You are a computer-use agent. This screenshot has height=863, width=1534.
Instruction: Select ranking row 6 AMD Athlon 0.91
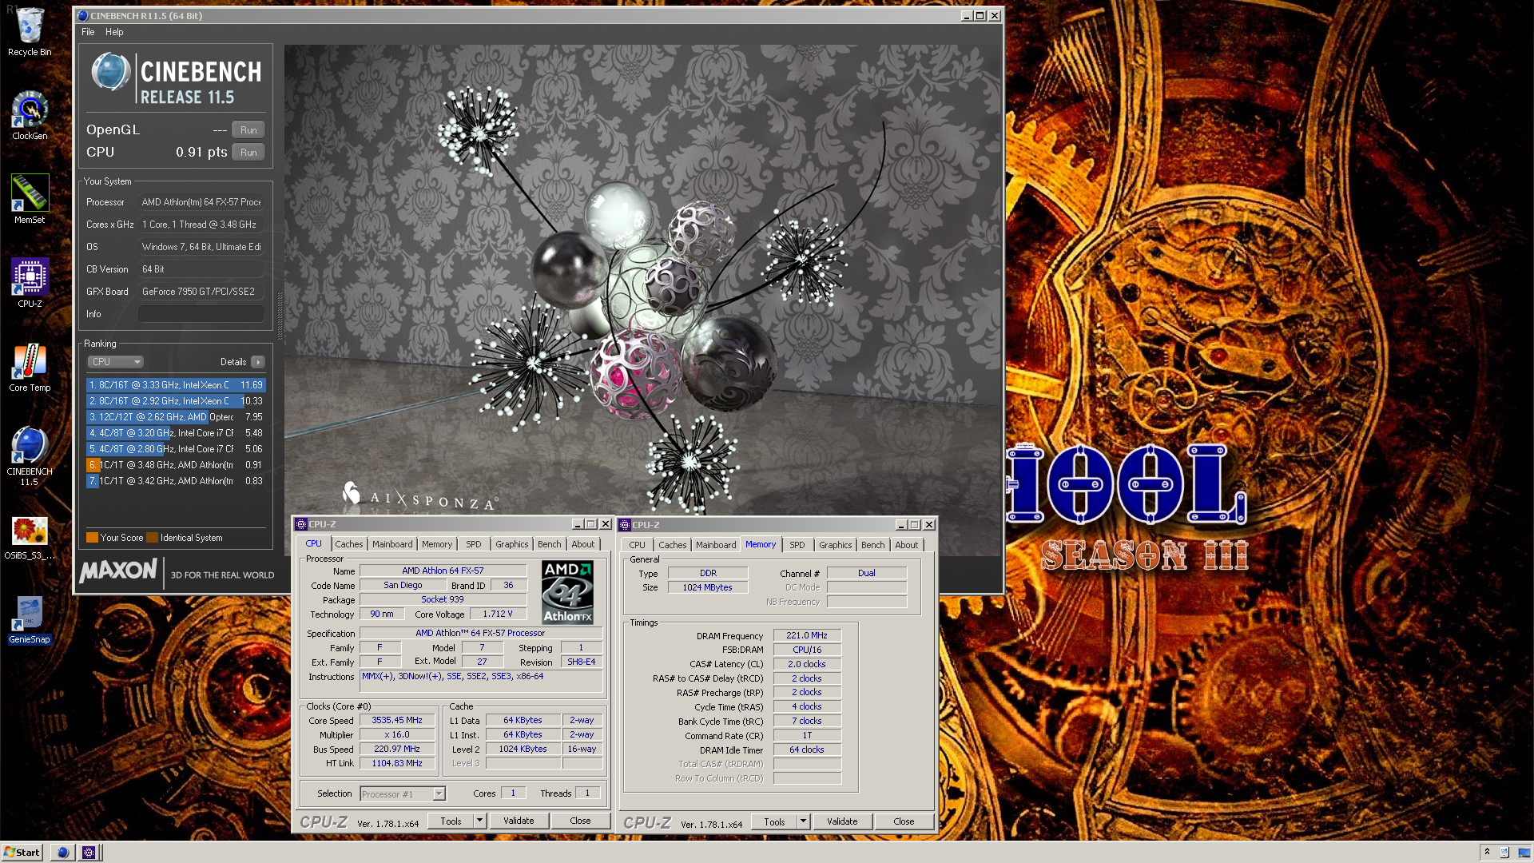[x=176, y=465]
